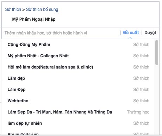Open the 'Sở thích bổ sung' breadcrumb link

[x=42, y=9]
